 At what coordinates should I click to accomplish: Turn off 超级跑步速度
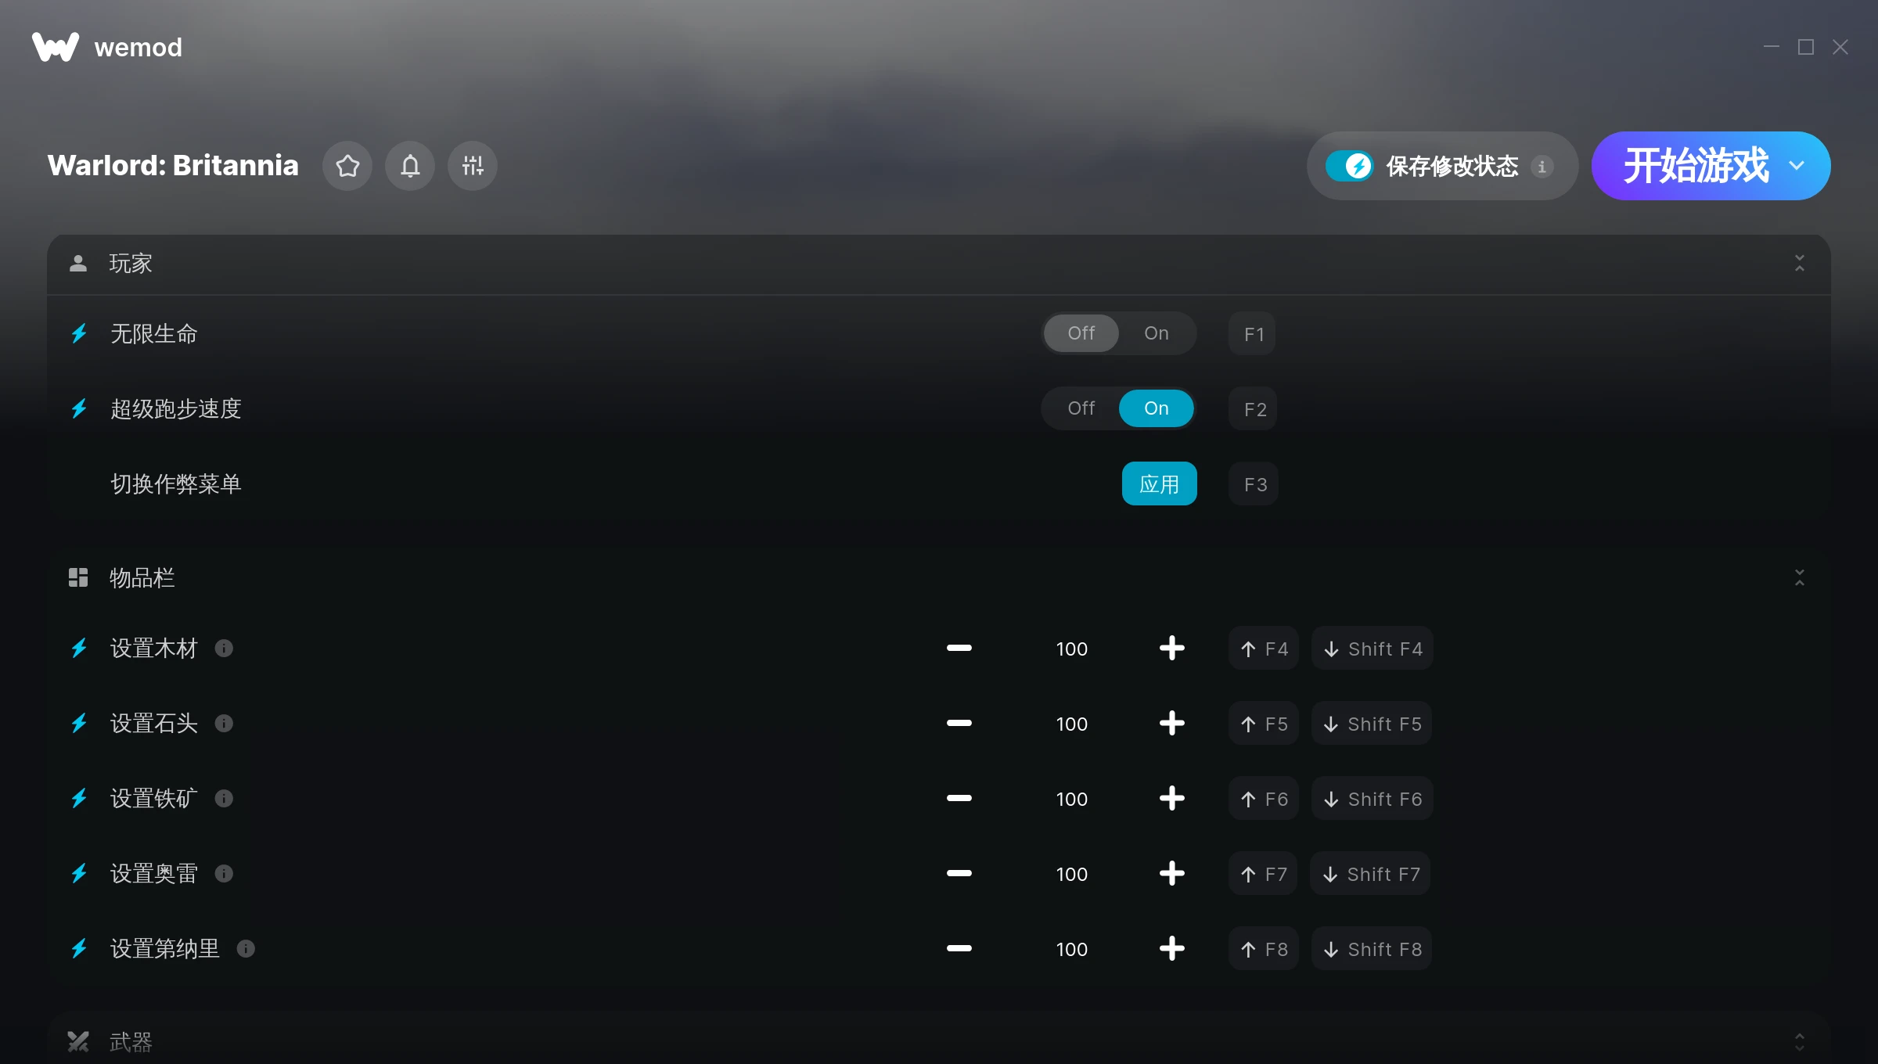pyautogui.click(x=1081, y=408)
